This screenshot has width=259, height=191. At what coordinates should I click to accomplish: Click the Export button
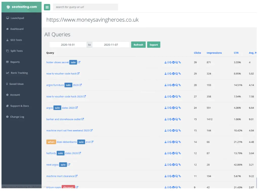point(154,45)
